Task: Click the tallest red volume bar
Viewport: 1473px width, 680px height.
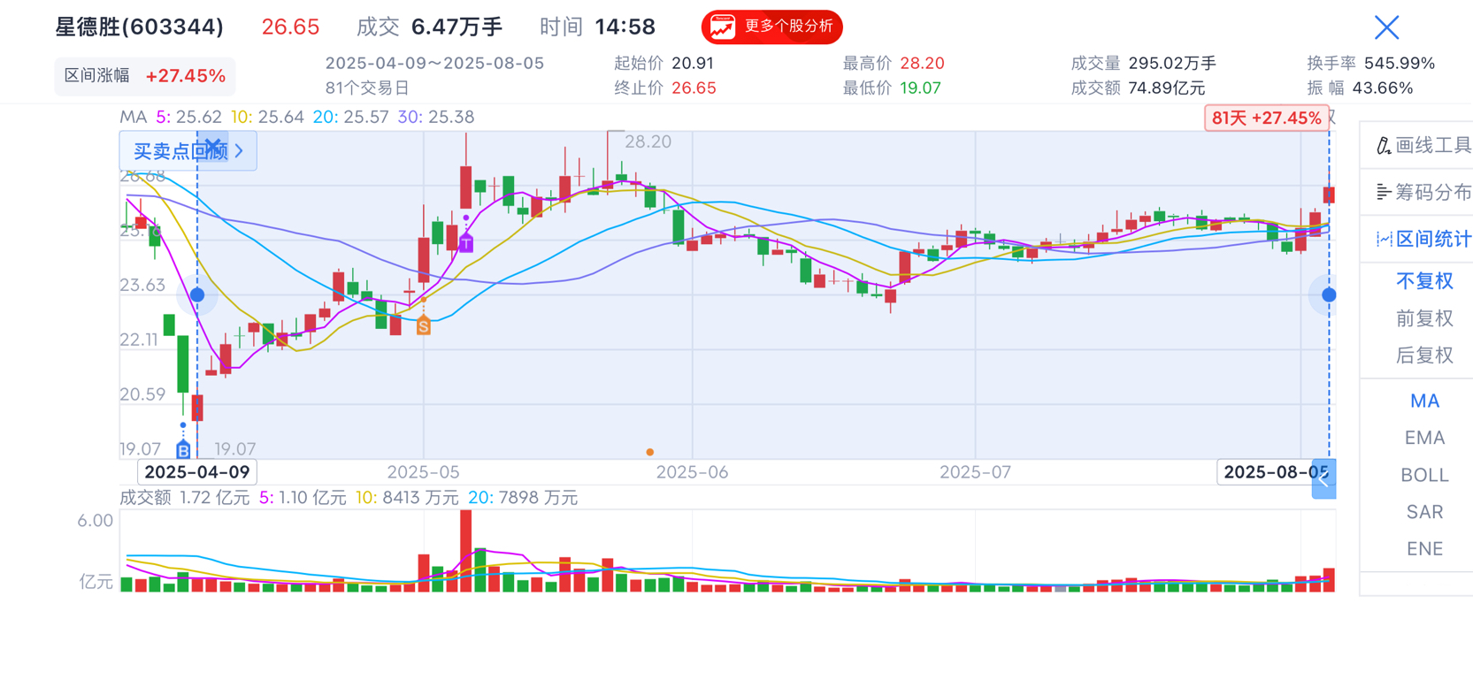Action: pyautogui.click(x=466, y=551)
